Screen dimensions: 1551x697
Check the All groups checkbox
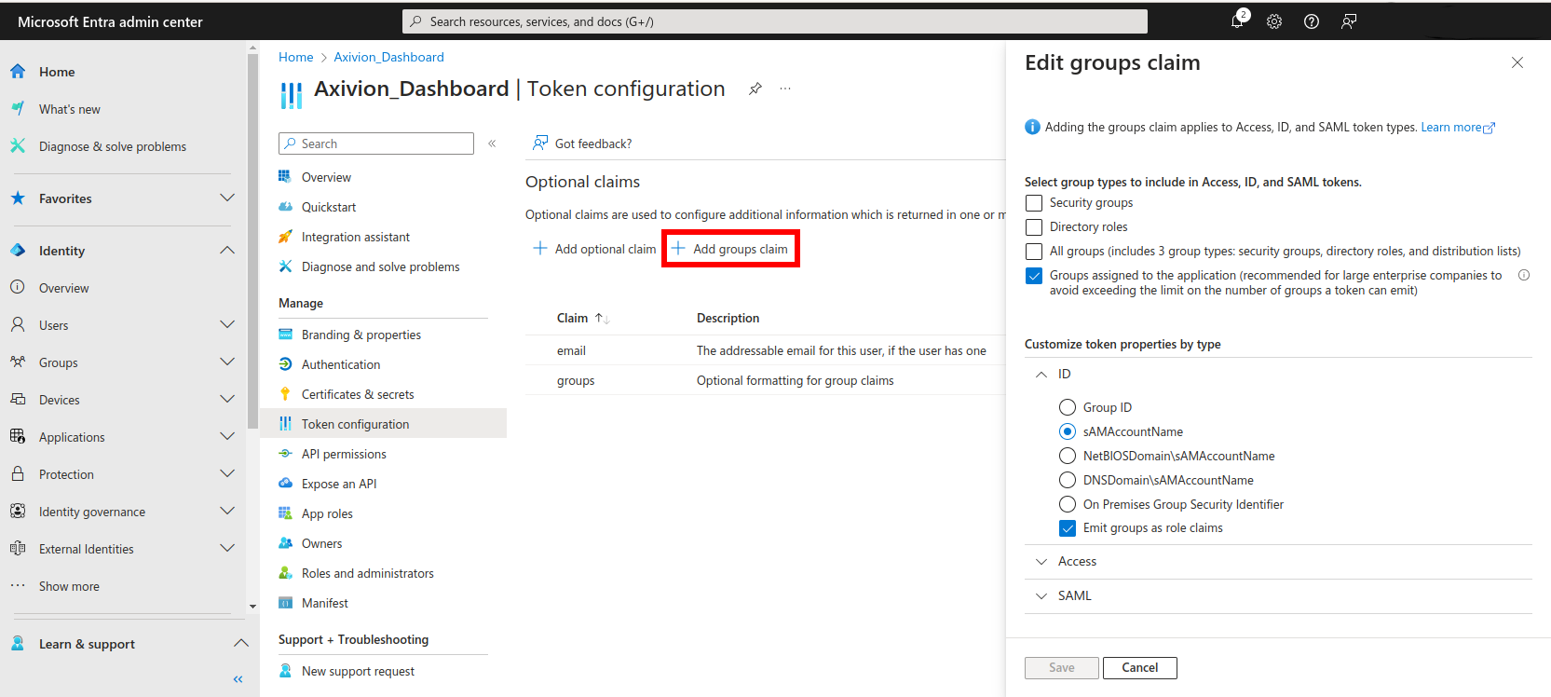point(1034,252)
